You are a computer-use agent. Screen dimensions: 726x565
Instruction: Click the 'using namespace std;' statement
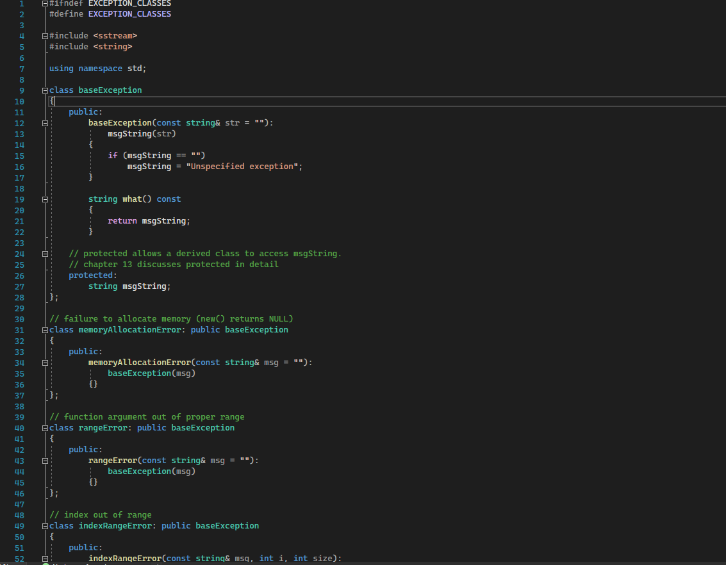[97, 68]
